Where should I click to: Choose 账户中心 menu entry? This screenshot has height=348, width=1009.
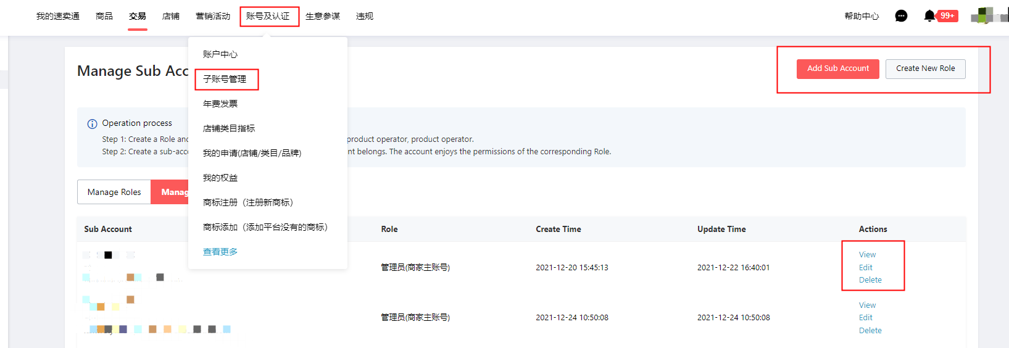click(220, 54)
